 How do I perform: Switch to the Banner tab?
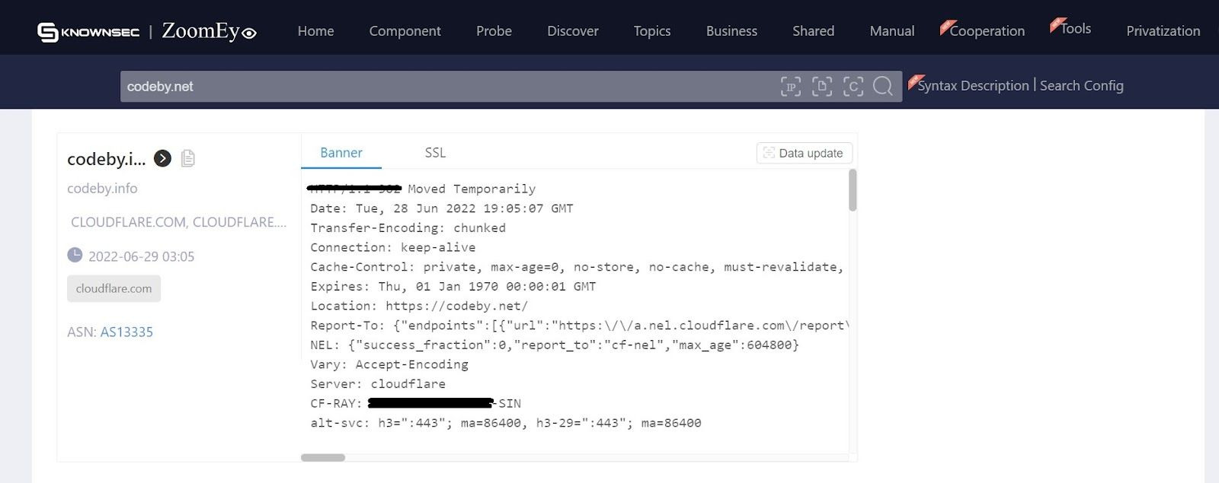(341, 153)
